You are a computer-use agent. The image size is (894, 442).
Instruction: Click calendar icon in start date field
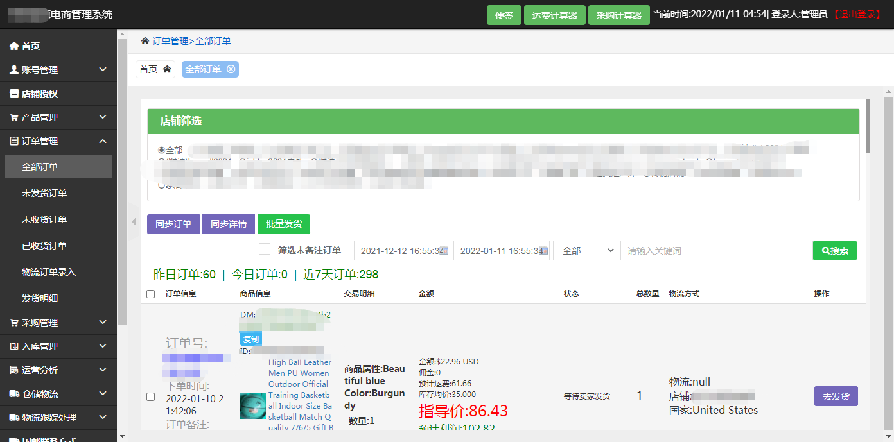tap(444, 251)
